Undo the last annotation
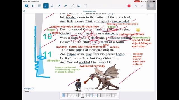 pos(136,6)
